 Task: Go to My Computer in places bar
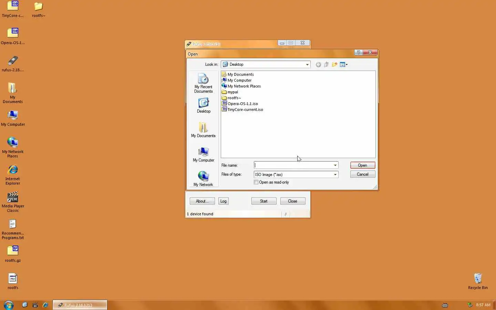pyautogui.click(x=203, y=154)
